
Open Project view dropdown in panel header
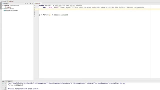(9, 3)
